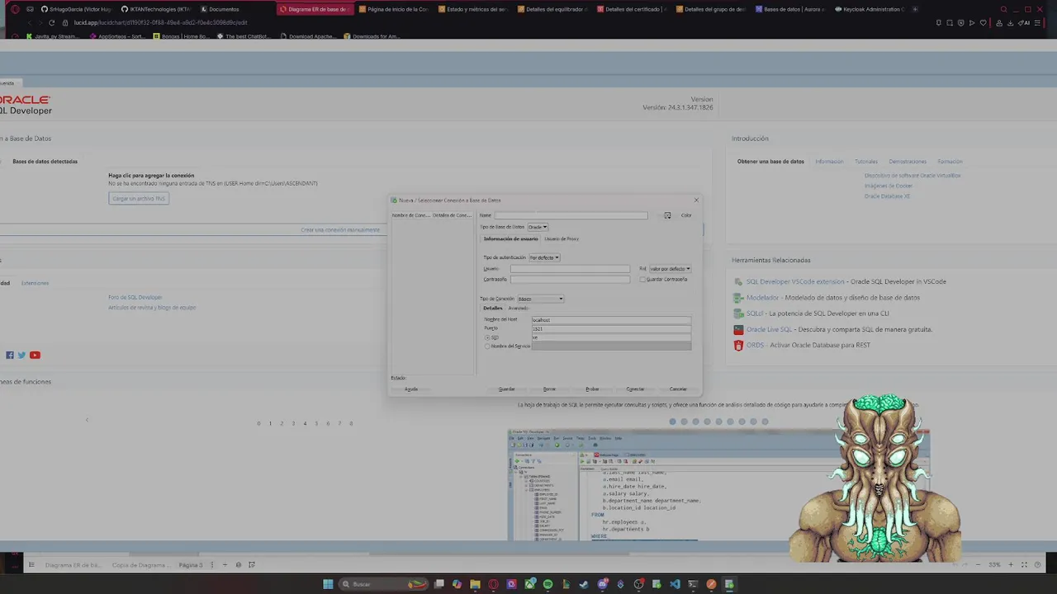Viewport: 1057px width, 594px height.
Task: Select the SID radio button
Action: pyautogui.click(x=487, y=337)
